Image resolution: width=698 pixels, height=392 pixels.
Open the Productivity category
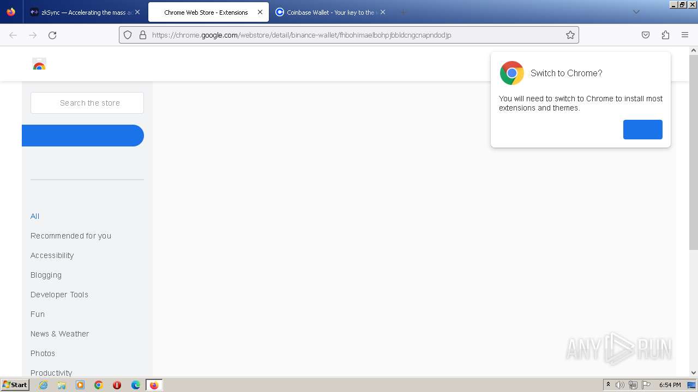(x=51, y=372)
